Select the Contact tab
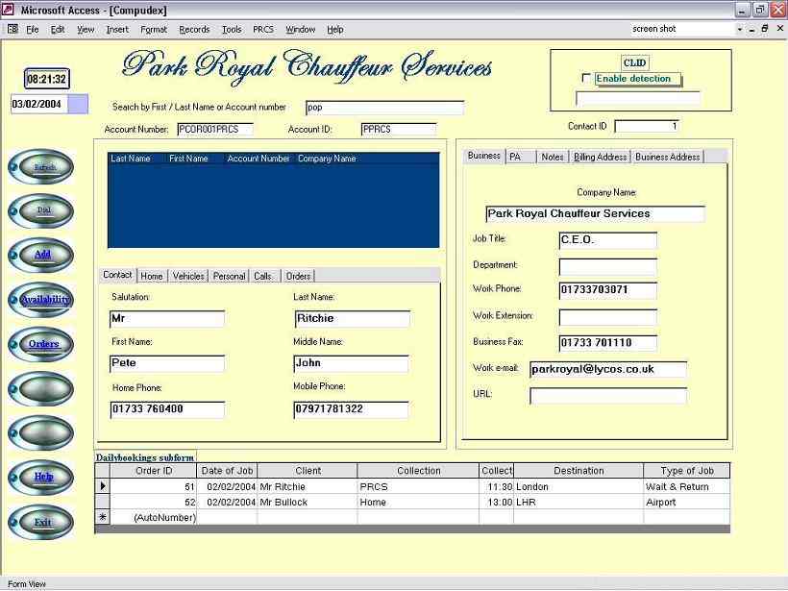This screenshot has height=591, width=788. (x=117, y=275)
